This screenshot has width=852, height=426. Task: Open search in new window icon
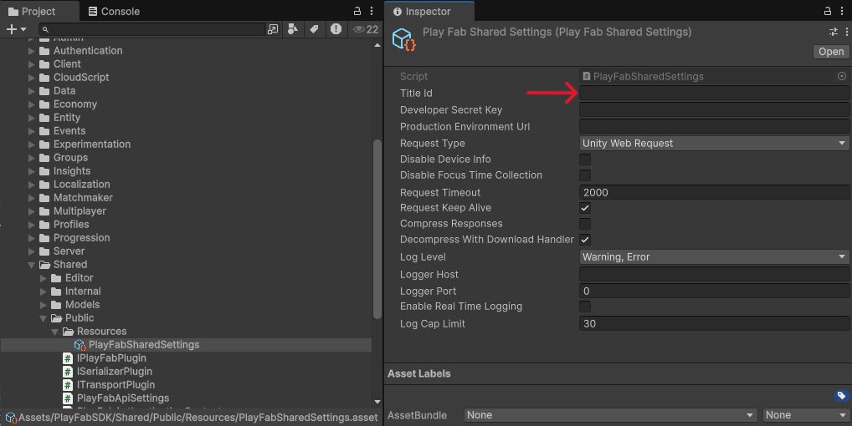273,29
